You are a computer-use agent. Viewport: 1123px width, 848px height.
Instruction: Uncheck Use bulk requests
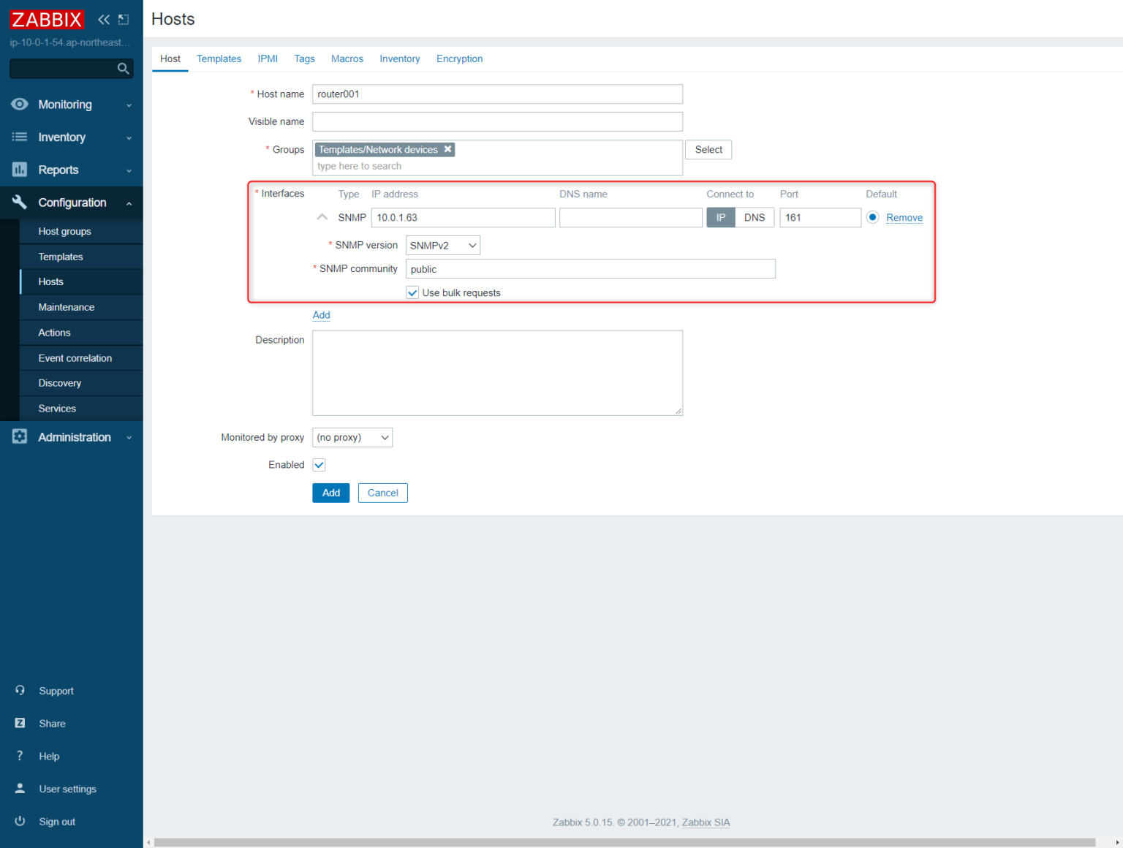coord(412,292)
